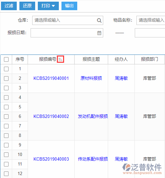Check the checkbox for row 12
165x178 pixels.
point(6,174)
